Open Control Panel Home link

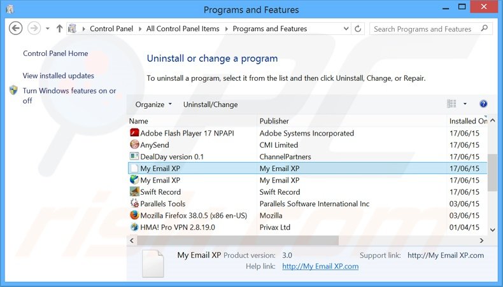tap(55, 53)
